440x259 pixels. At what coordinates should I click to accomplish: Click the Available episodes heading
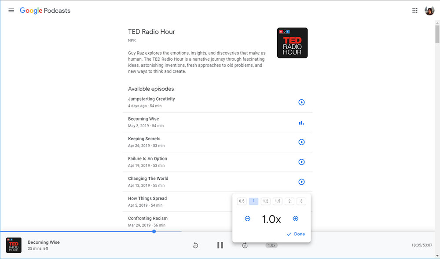[151, 89]
